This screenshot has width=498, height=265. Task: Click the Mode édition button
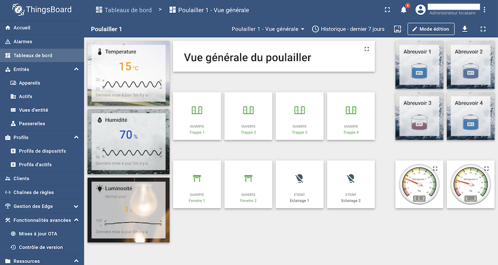[431, 29]
